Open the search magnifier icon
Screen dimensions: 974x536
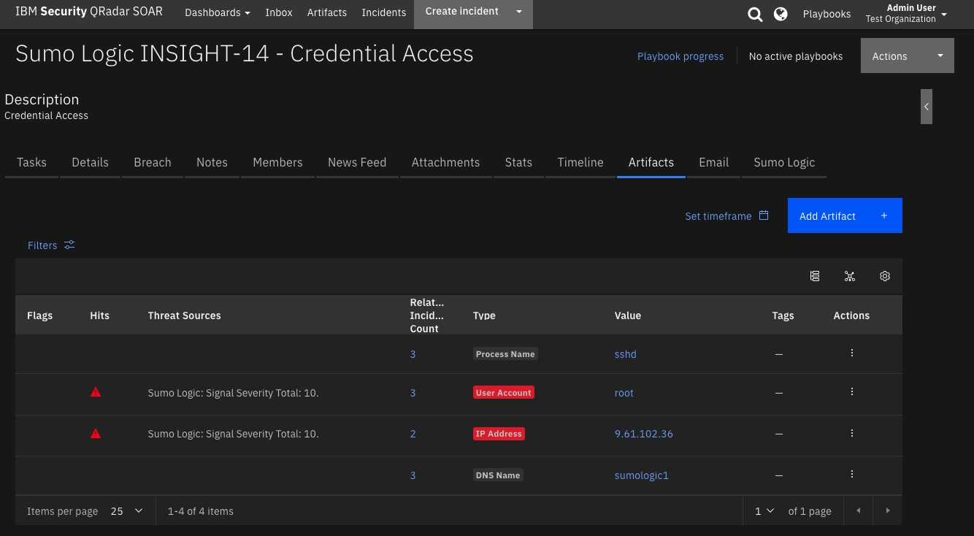755,14
